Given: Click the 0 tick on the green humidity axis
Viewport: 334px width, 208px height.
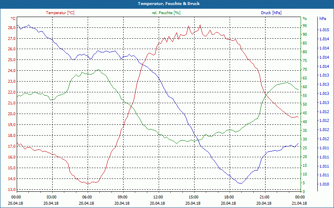Looking at the screenshot, I should coord(304,192).
